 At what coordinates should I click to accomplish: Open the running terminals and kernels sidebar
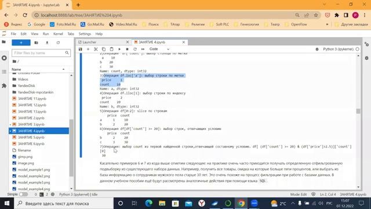[4, 58]
